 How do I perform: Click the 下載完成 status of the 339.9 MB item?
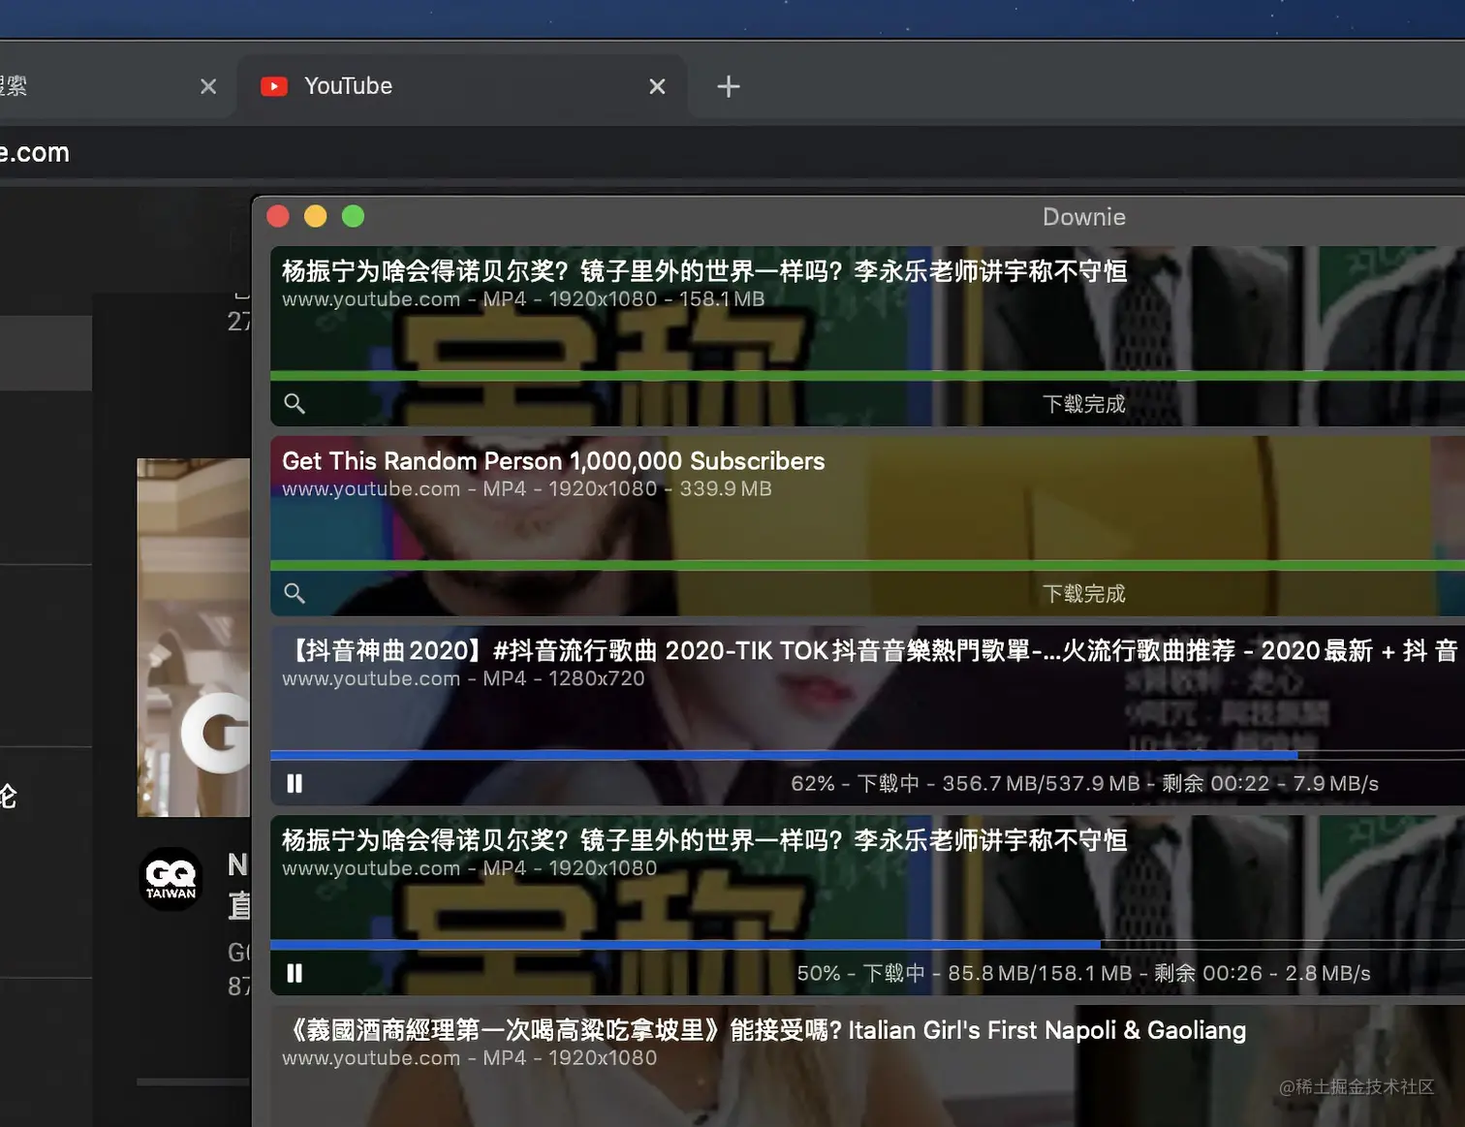click(x=1084, y=594)
